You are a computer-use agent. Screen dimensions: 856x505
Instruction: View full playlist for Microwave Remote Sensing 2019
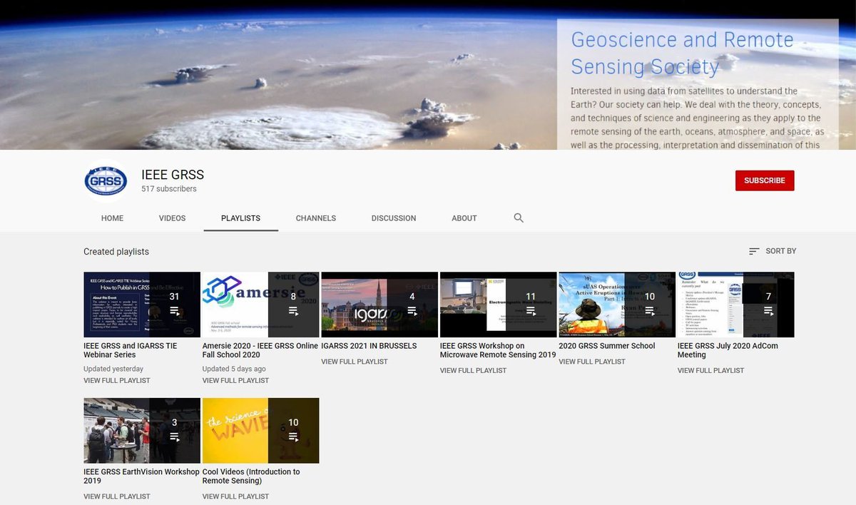474,370
